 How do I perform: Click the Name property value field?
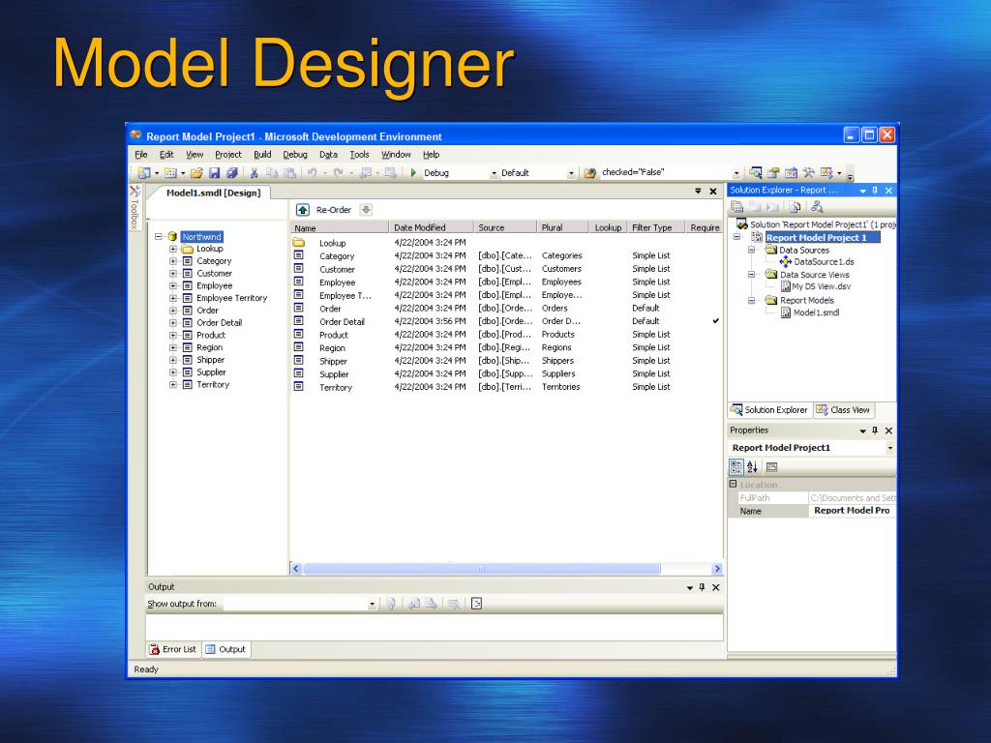click(x=852, y=511)
